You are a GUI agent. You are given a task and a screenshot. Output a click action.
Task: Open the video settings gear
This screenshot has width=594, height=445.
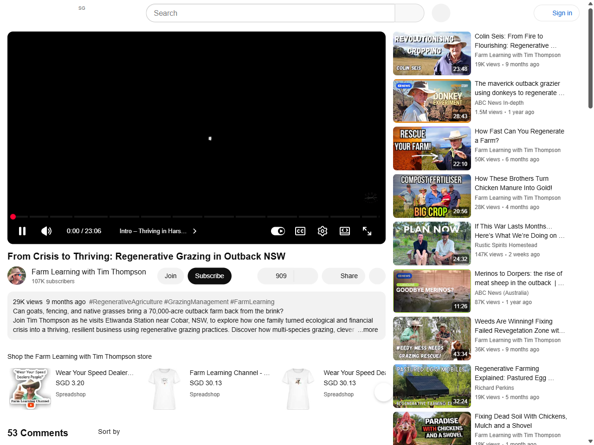click(x=323, y=231)
